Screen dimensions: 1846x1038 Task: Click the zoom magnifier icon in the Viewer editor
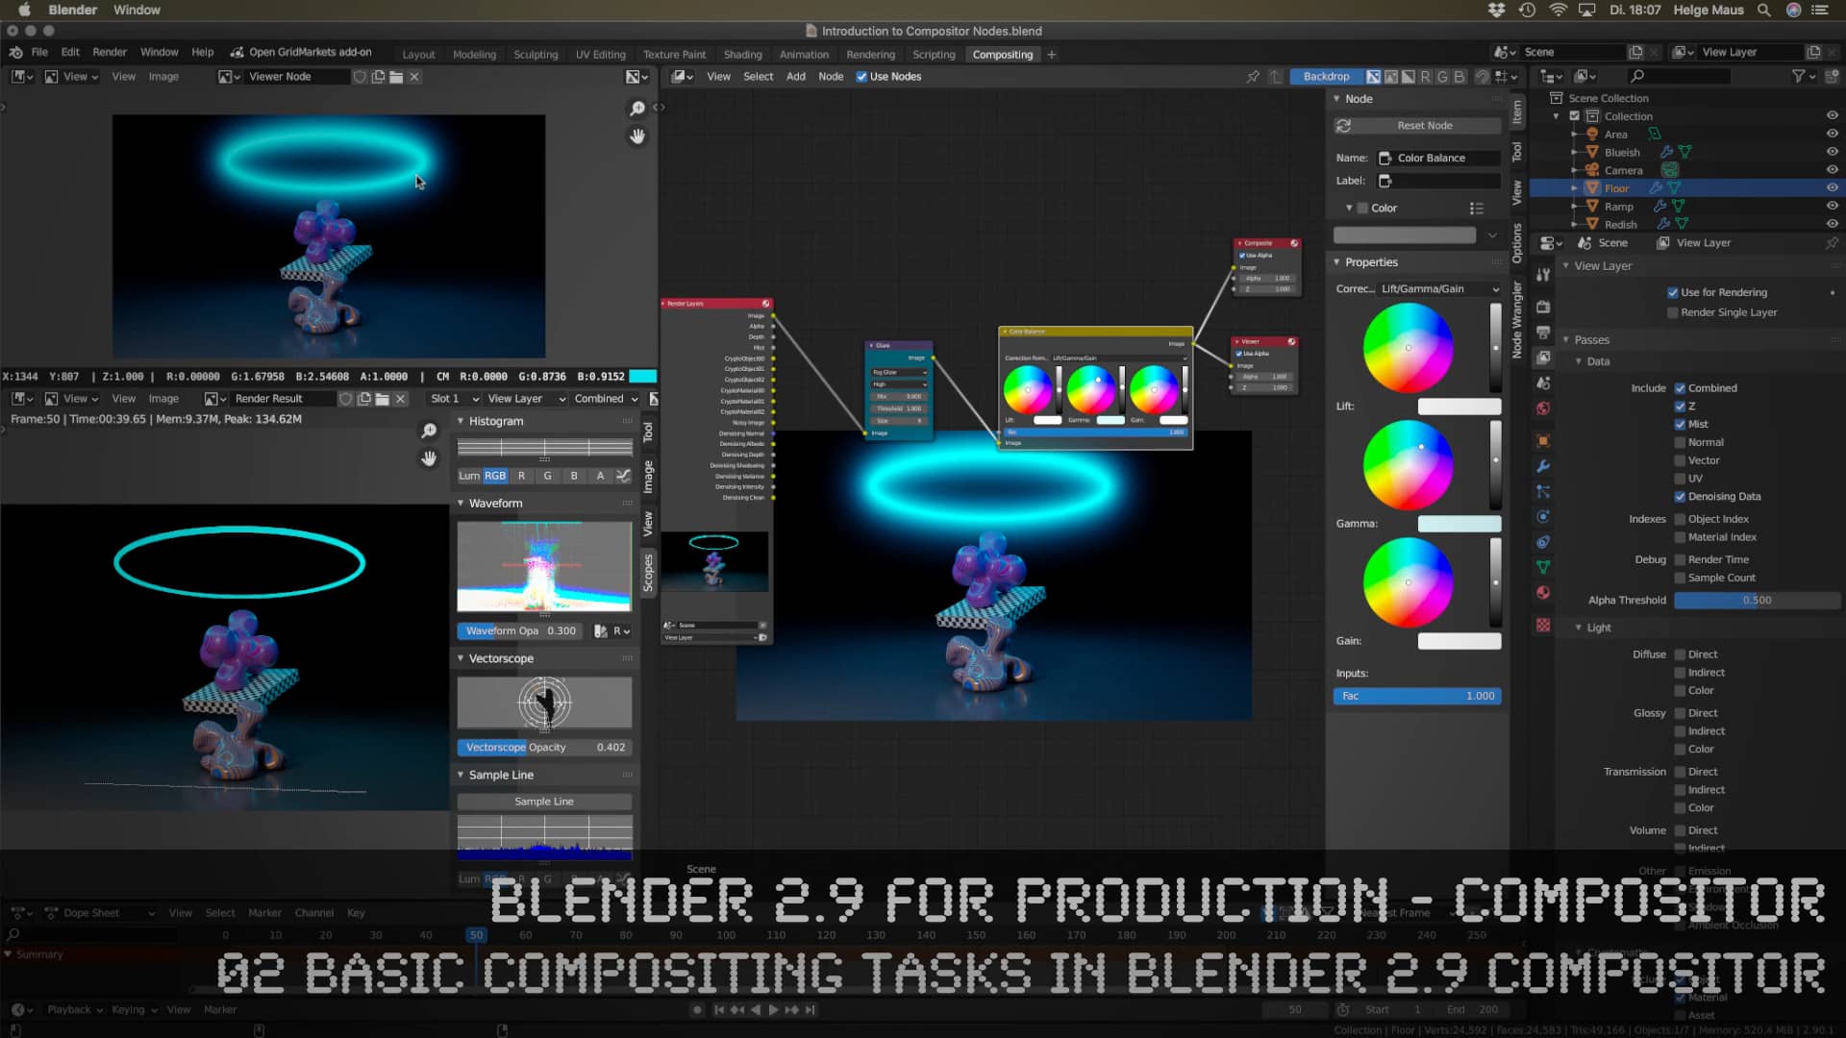(637, 109)
